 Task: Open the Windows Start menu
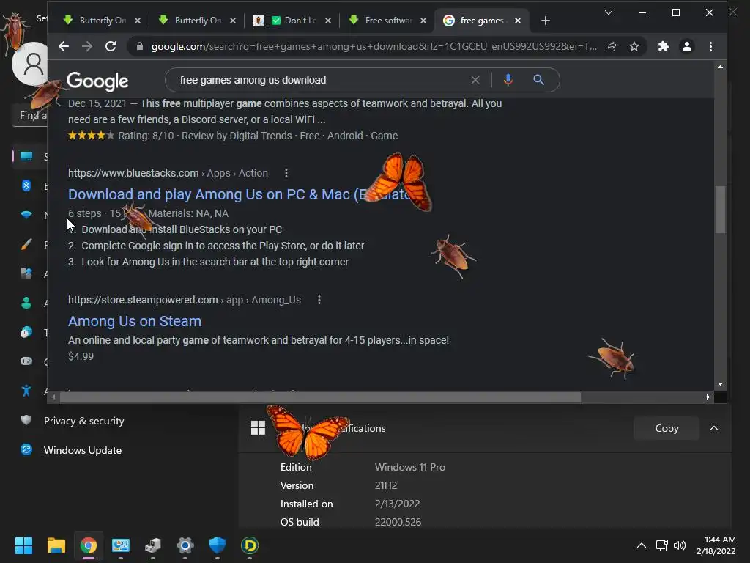point(23,545)
